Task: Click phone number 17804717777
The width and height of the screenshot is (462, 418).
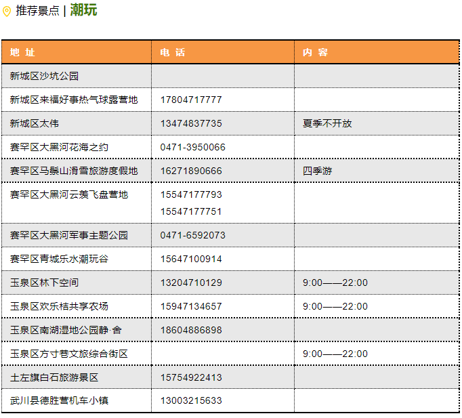Action: (x=191, y=100)
